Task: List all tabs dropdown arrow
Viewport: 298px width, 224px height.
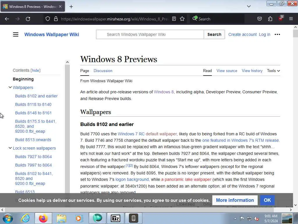Action: click(249, 6)
